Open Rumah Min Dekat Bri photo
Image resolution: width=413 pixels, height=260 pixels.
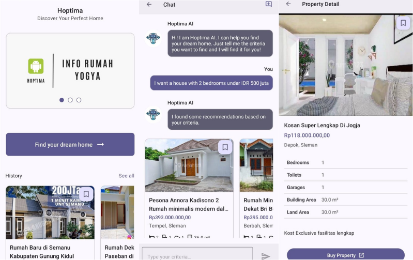[256, 165]
